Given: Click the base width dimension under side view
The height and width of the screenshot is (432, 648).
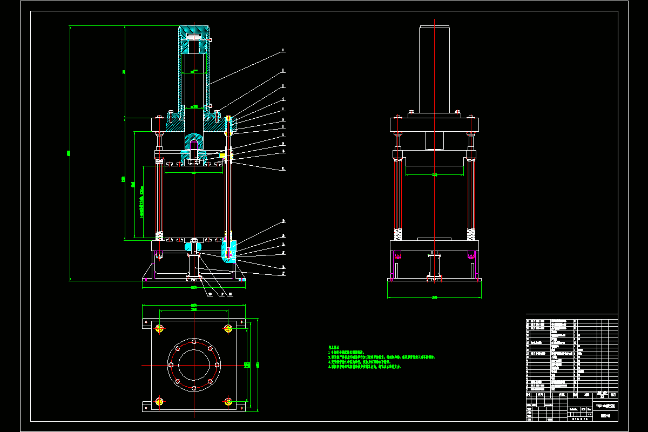Looking at the screenshot, I should 434,297.
